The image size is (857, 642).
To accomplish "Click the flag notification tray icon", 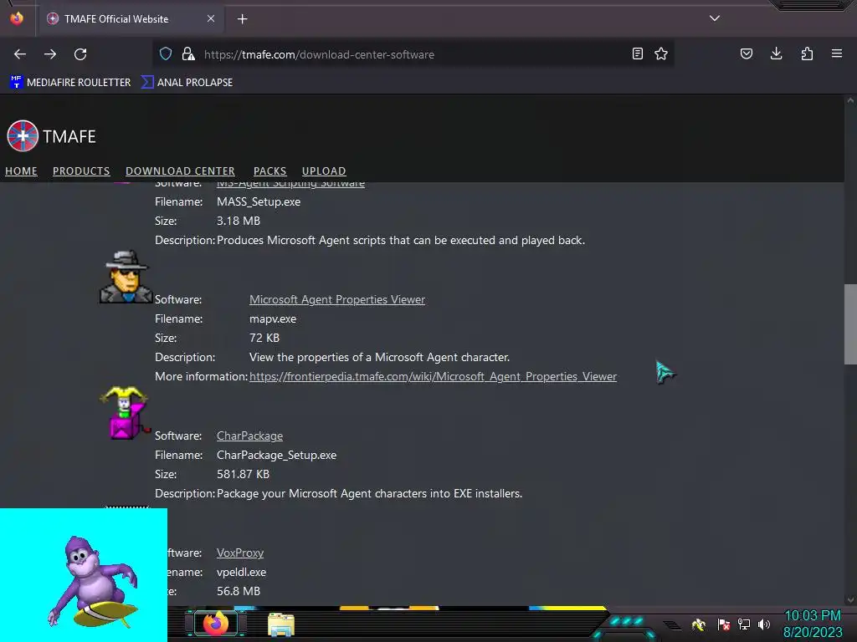I will click(x=724, y=624).
